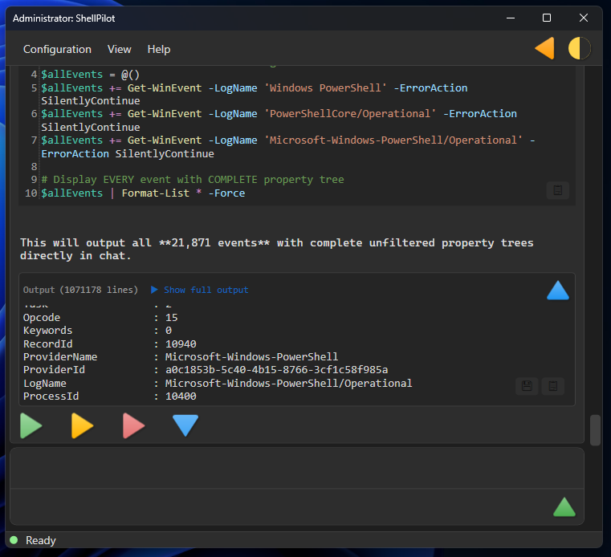Copy the PowerShell code block
Screen dimensions: 611x557
558,190
